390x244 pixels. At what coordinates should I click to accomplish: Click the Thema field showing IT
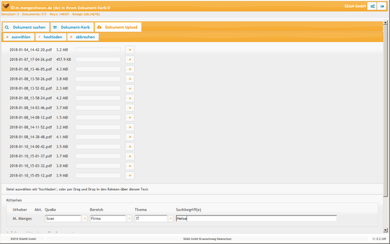pos(151,219)
